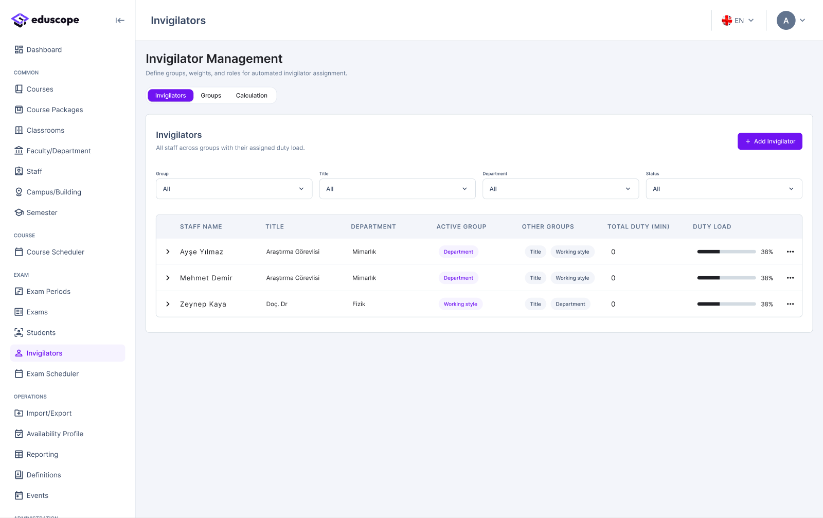Switch to the Groups tab
The image size is (823, 518).
(211, 96)
